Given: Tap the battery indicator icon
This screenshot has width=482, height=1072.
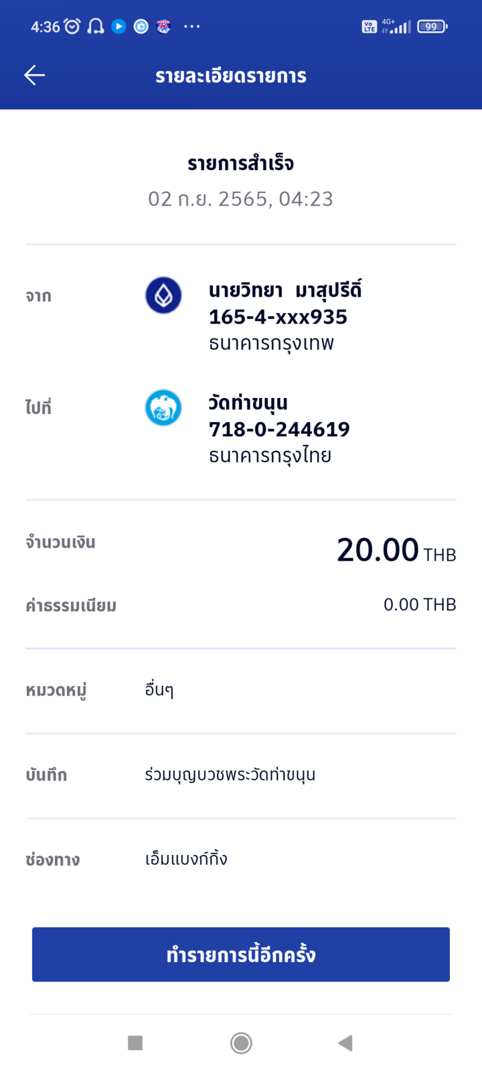Looking at the screenshot, I should coord(432,27).
